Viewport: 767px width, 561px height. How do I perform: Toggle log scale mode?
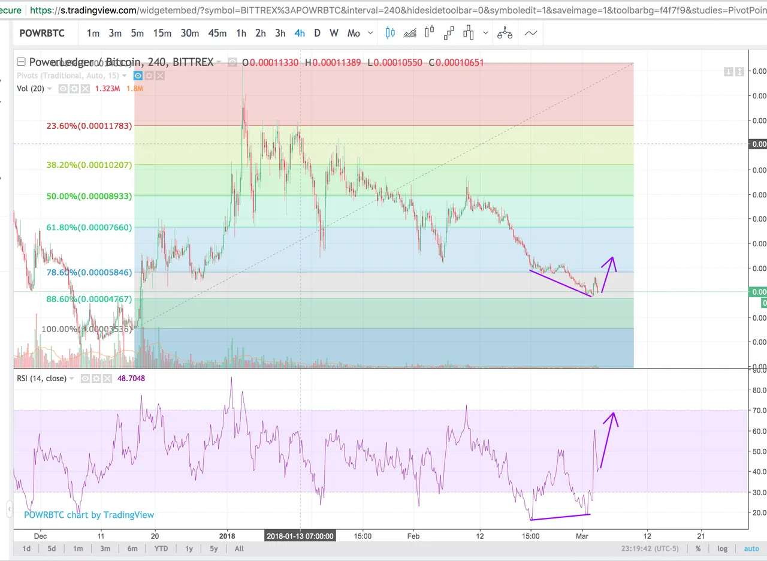[x=723, y=548]
